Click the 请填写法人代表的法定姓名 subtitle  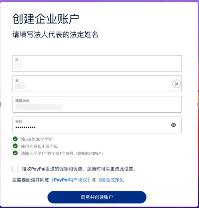(x=55, y=35)
